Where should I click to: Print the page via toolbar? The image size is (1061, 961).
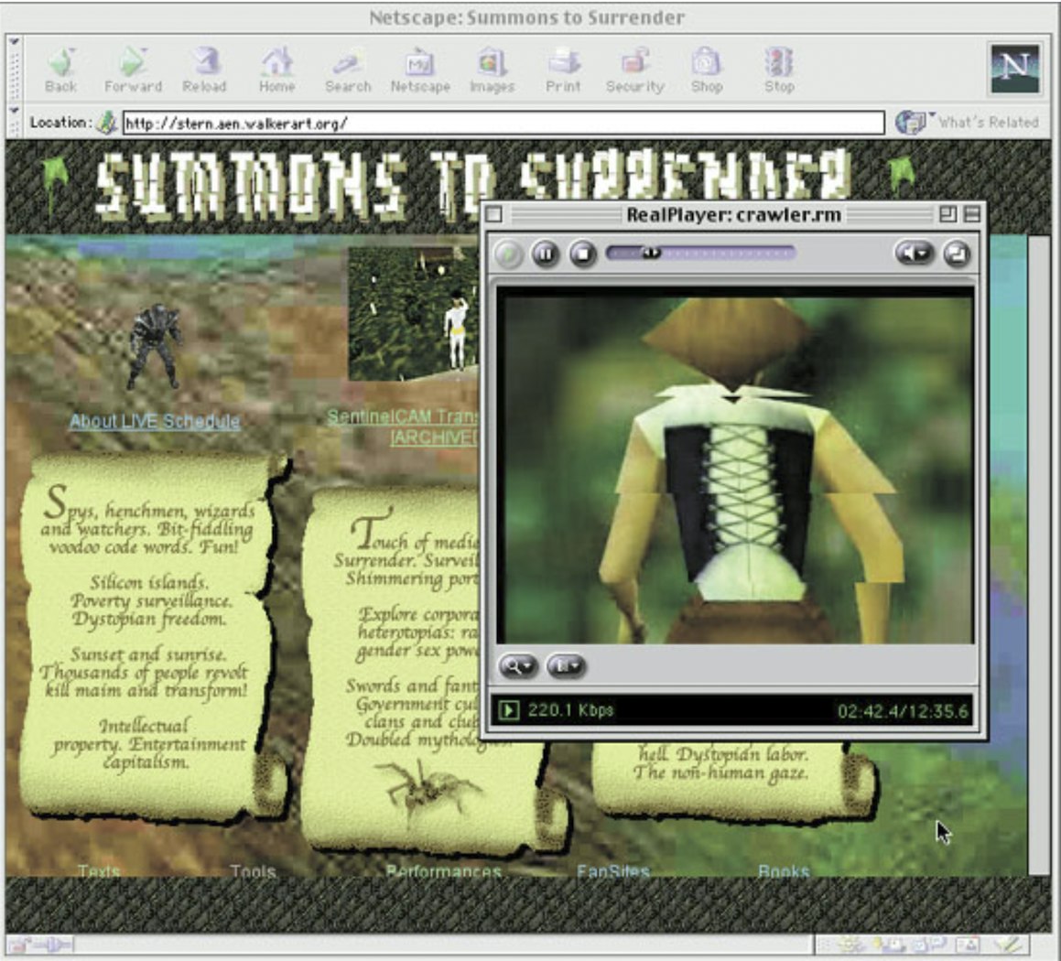click(x=563, y=70)
